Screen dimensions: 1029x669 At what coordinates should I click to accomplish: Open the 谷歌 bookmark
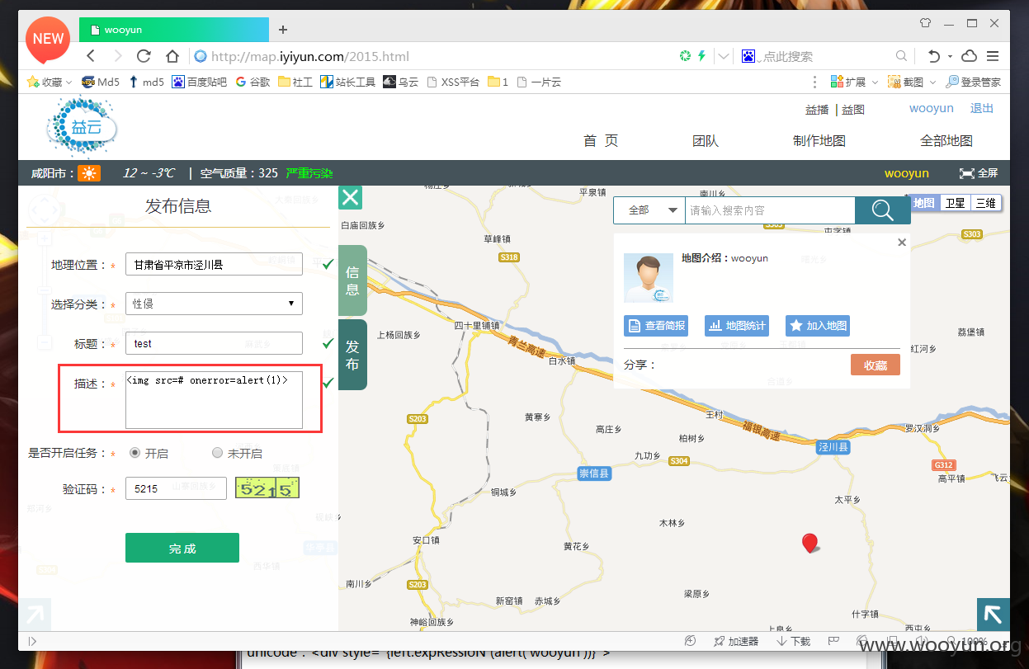pos(253,82)
